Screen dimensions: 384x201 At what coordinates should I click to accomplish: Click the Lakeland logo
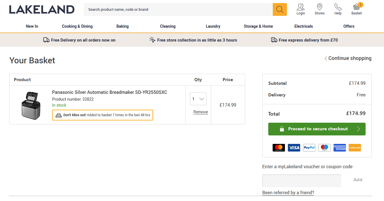(x=42, y=9)
